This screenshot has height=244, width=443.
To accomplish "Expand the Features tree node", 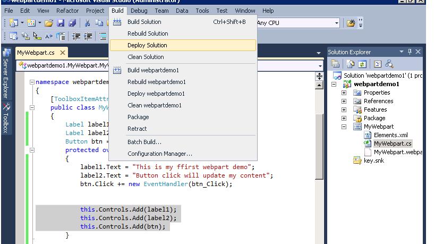I will tap(344, 110).
